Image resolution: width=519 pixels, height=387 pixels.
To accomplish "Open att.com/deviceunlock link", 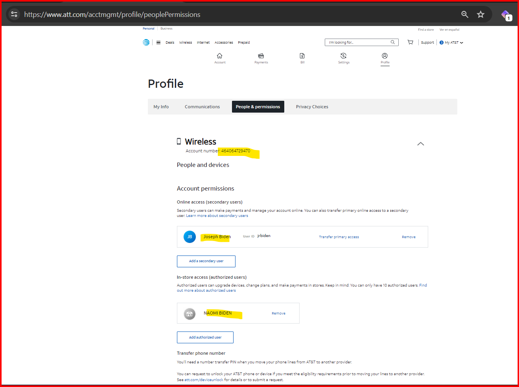I will click(204, 380).
